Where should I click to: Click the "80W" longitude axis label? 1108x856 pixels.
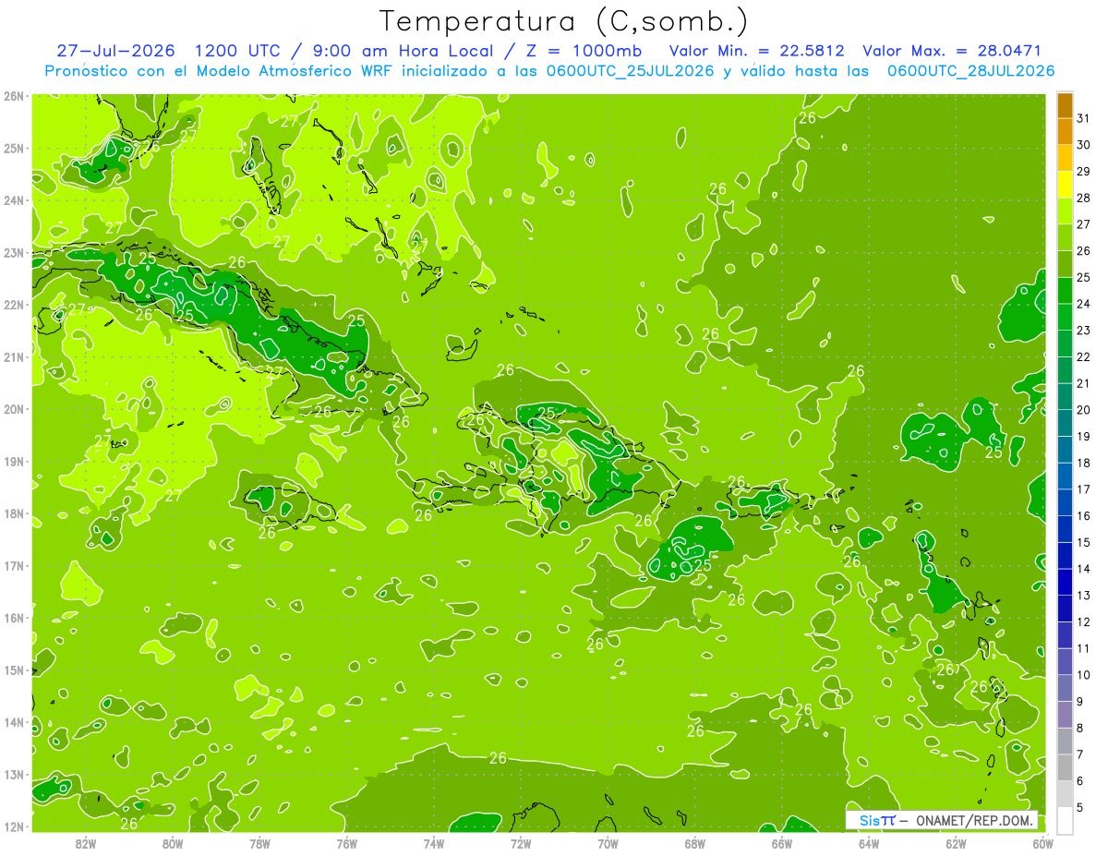173,843
